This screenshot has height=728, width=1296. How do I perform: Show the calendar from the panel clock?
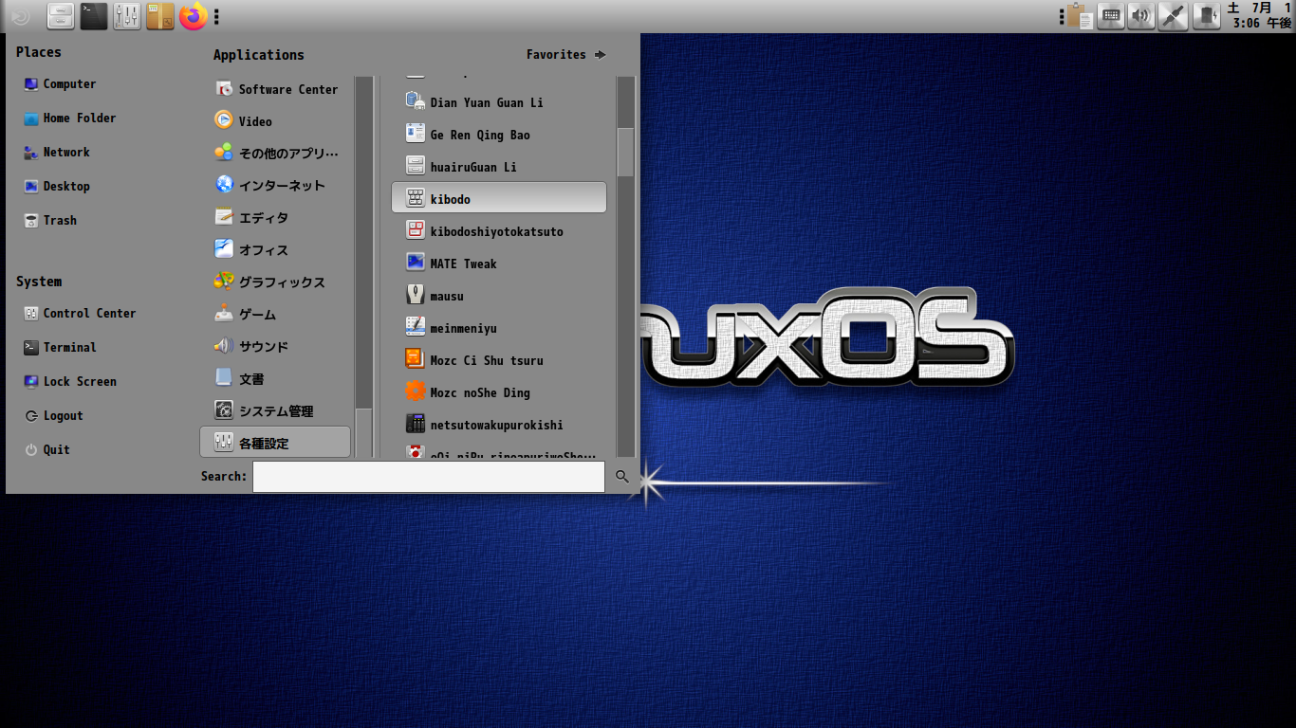[1262, 16]
